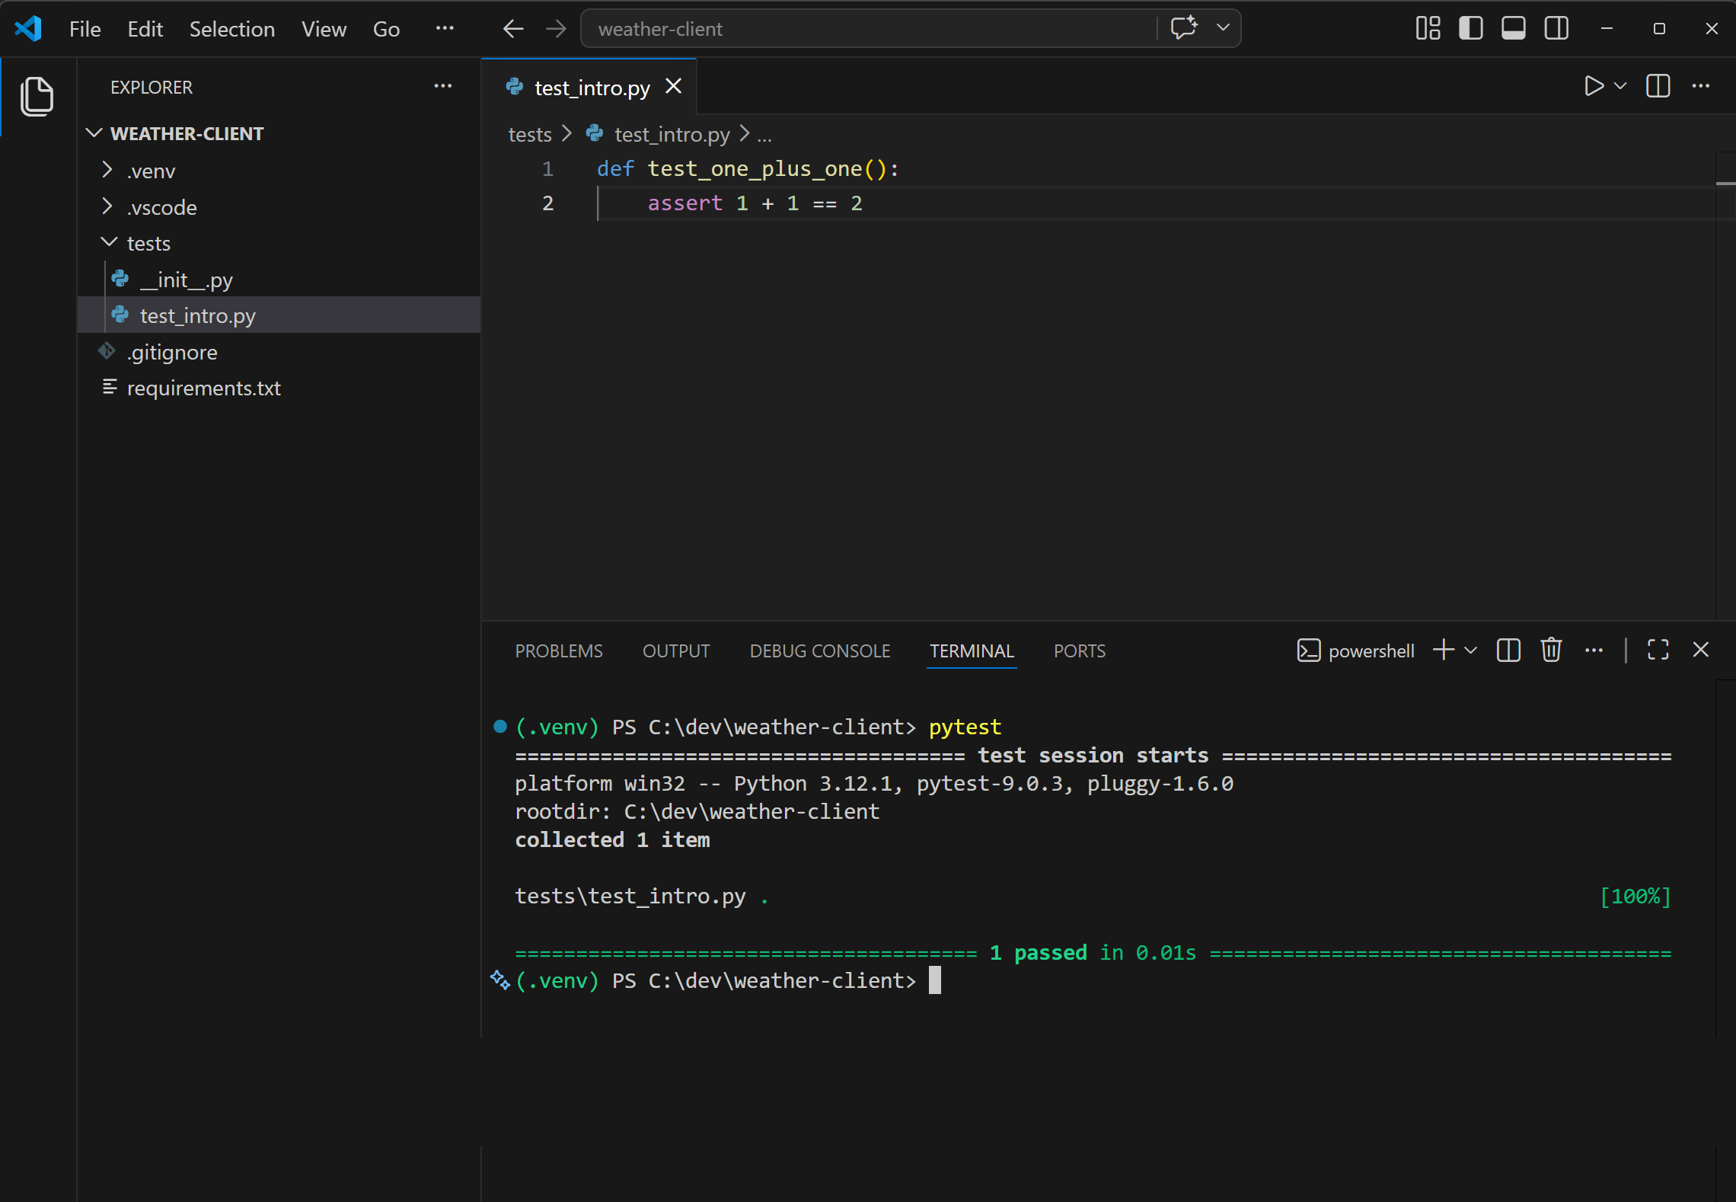Open __init__.py in the explorer
The height and width of the screenshot is (1202, 1736).
tap(279, 280)
